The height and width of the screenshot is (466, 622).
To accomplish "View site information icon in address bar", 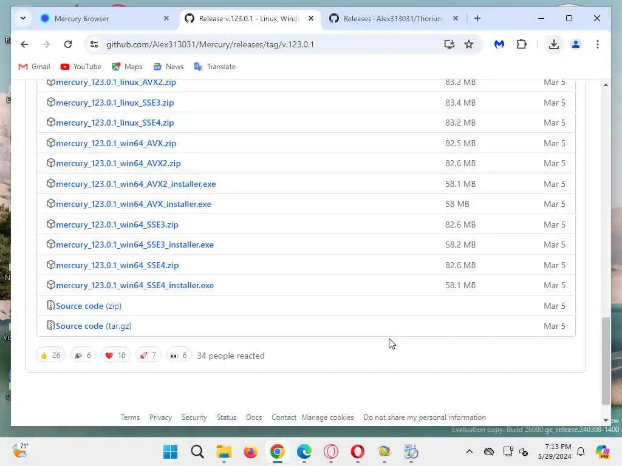I will 94,44.
